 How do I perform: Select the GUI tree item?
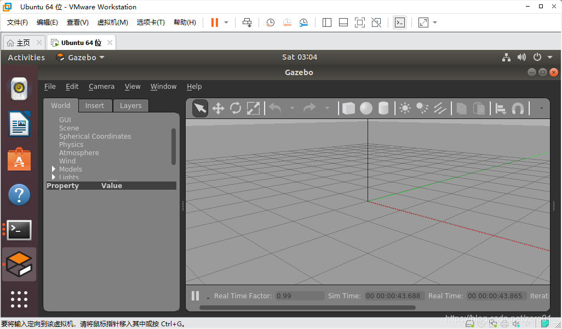click(x=65, y=120)
